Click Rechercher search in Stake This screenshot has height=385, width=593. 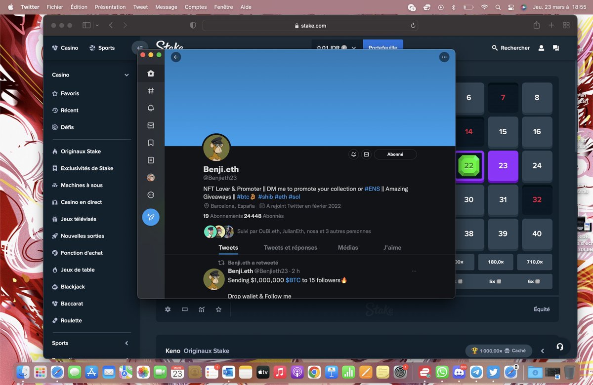(510, 48)
